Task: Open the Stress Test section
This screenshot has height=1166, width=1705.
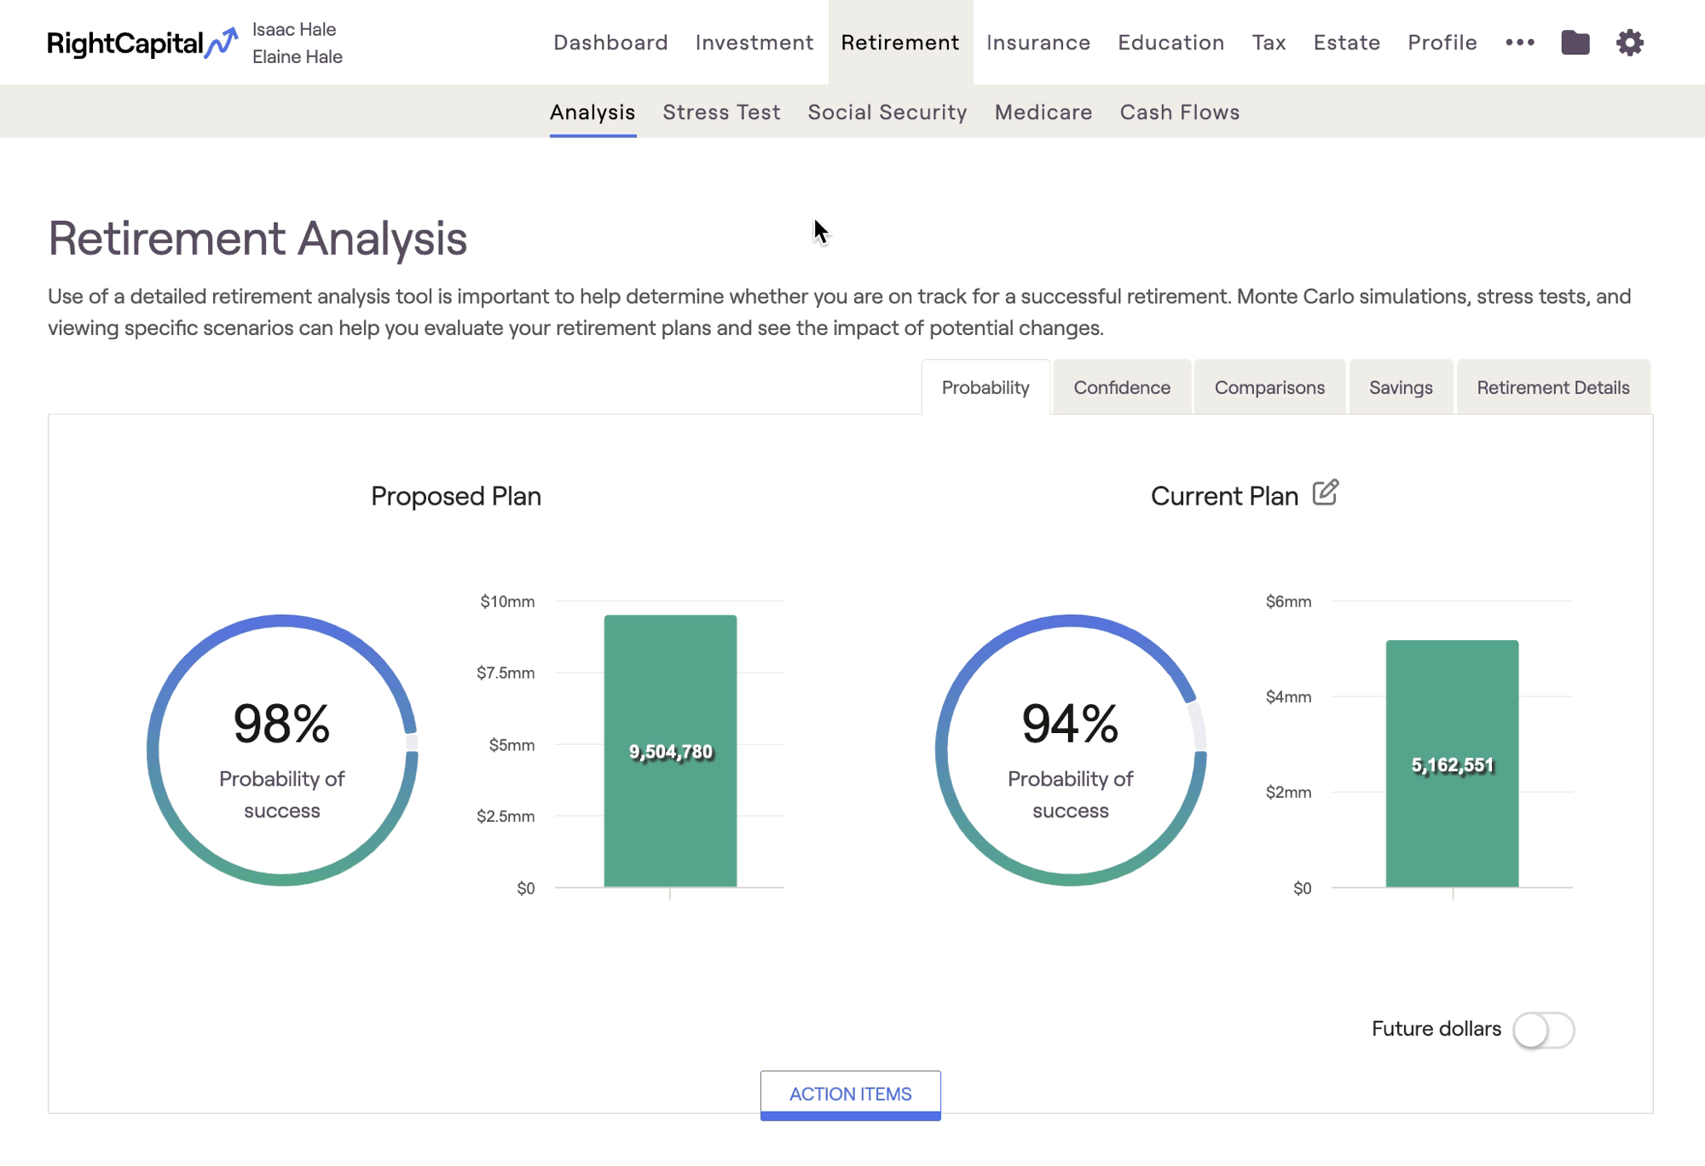Action: 722,112
